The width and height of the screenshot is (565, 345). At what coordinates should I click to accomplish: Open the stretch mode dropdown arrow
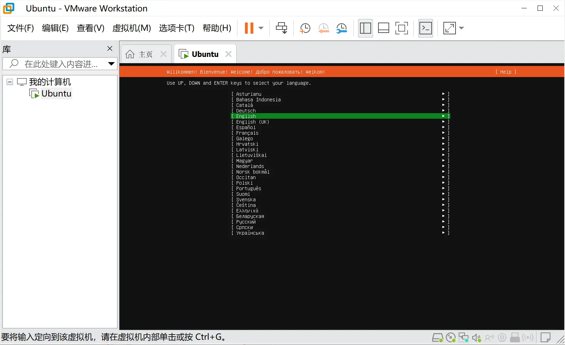click(x=461, y=28)
